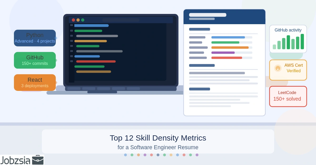Click the "Advanced · 4 projects" text
This screenshot has height=165, width=316.
pyautogui.click(x=35, y=41)
